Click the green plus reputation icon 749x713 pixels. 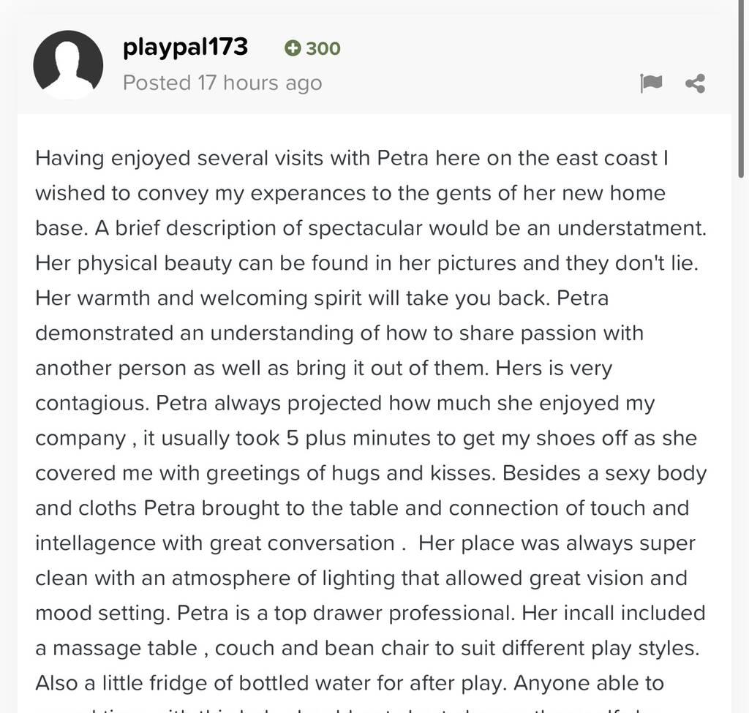tap(293, 48)
